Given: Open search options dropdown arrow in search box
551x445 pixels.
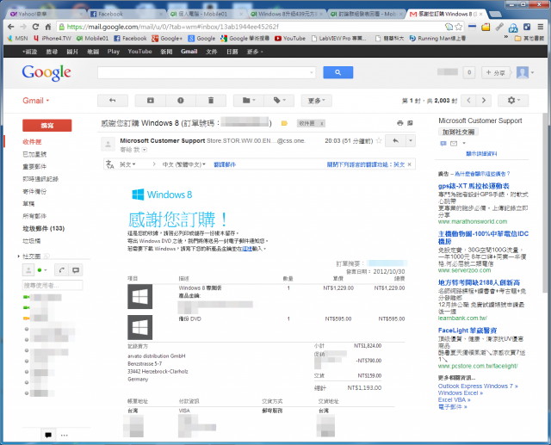Looking at the screenshot, I should [312, 72].
